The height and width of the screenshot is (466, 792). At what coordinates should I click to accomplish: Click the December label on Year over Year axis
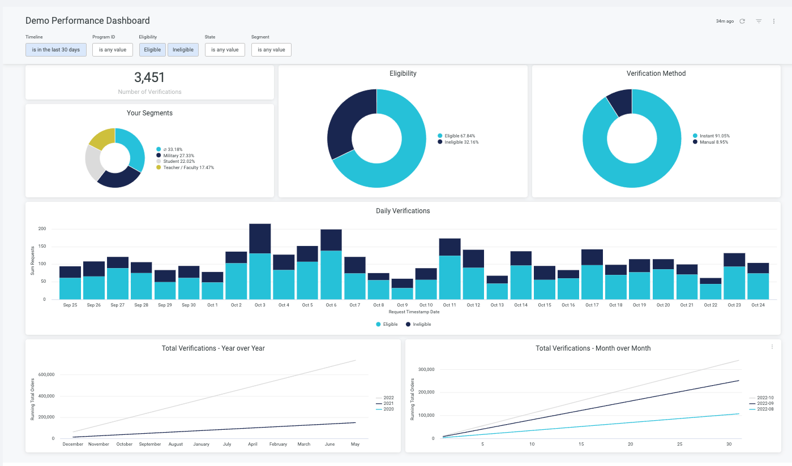pos(73,445)
